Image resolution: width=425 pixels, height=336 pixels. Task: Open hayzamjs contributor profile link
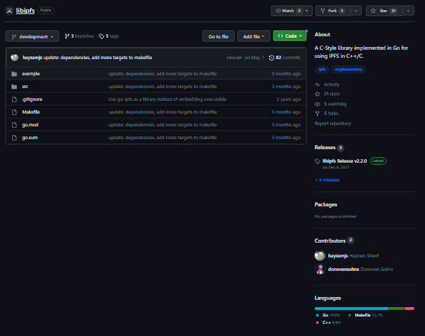click(338, 255)
